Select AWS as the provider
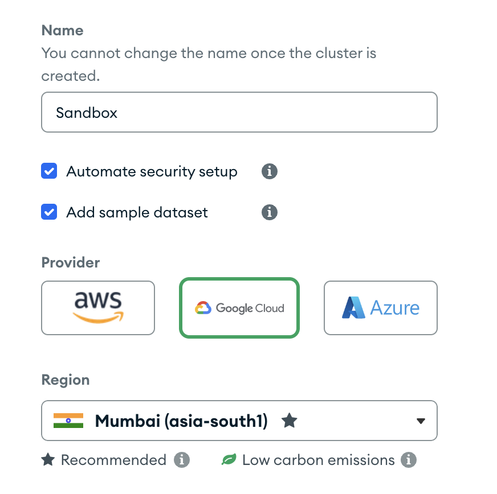The height and width of the screenshot is (494, 497). pos(98,308)
